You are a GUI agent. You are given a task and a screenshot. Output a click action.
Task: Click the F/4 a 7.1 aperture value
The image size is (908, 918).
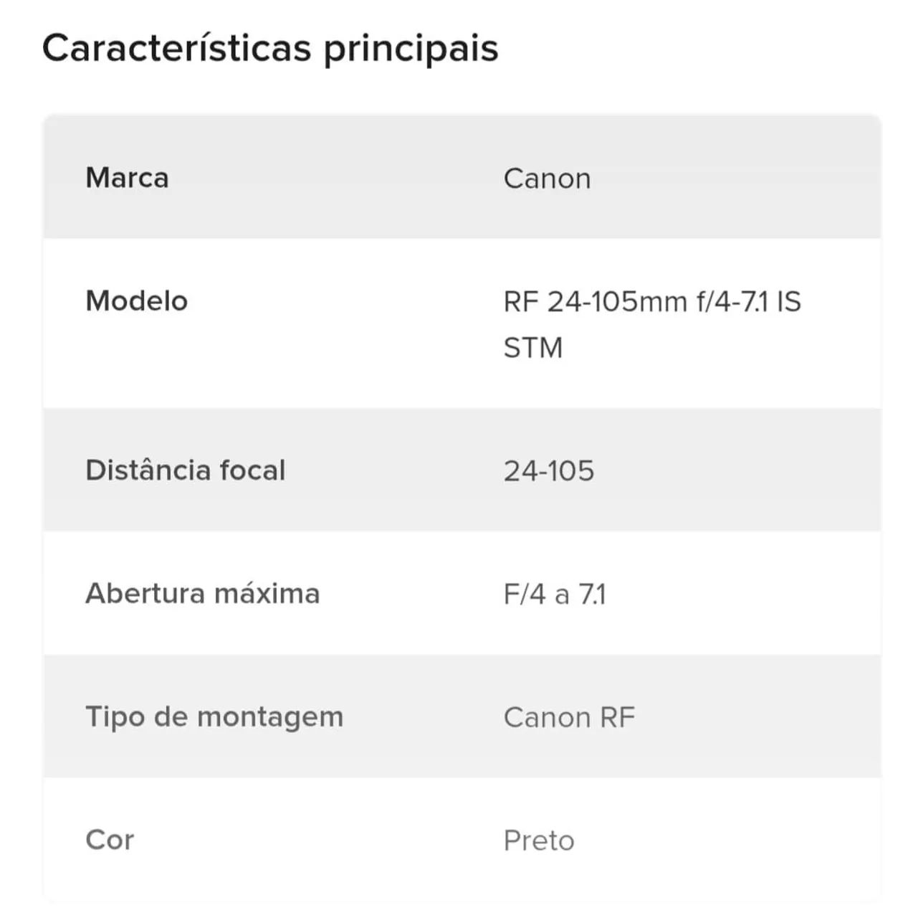coord(555,594)
